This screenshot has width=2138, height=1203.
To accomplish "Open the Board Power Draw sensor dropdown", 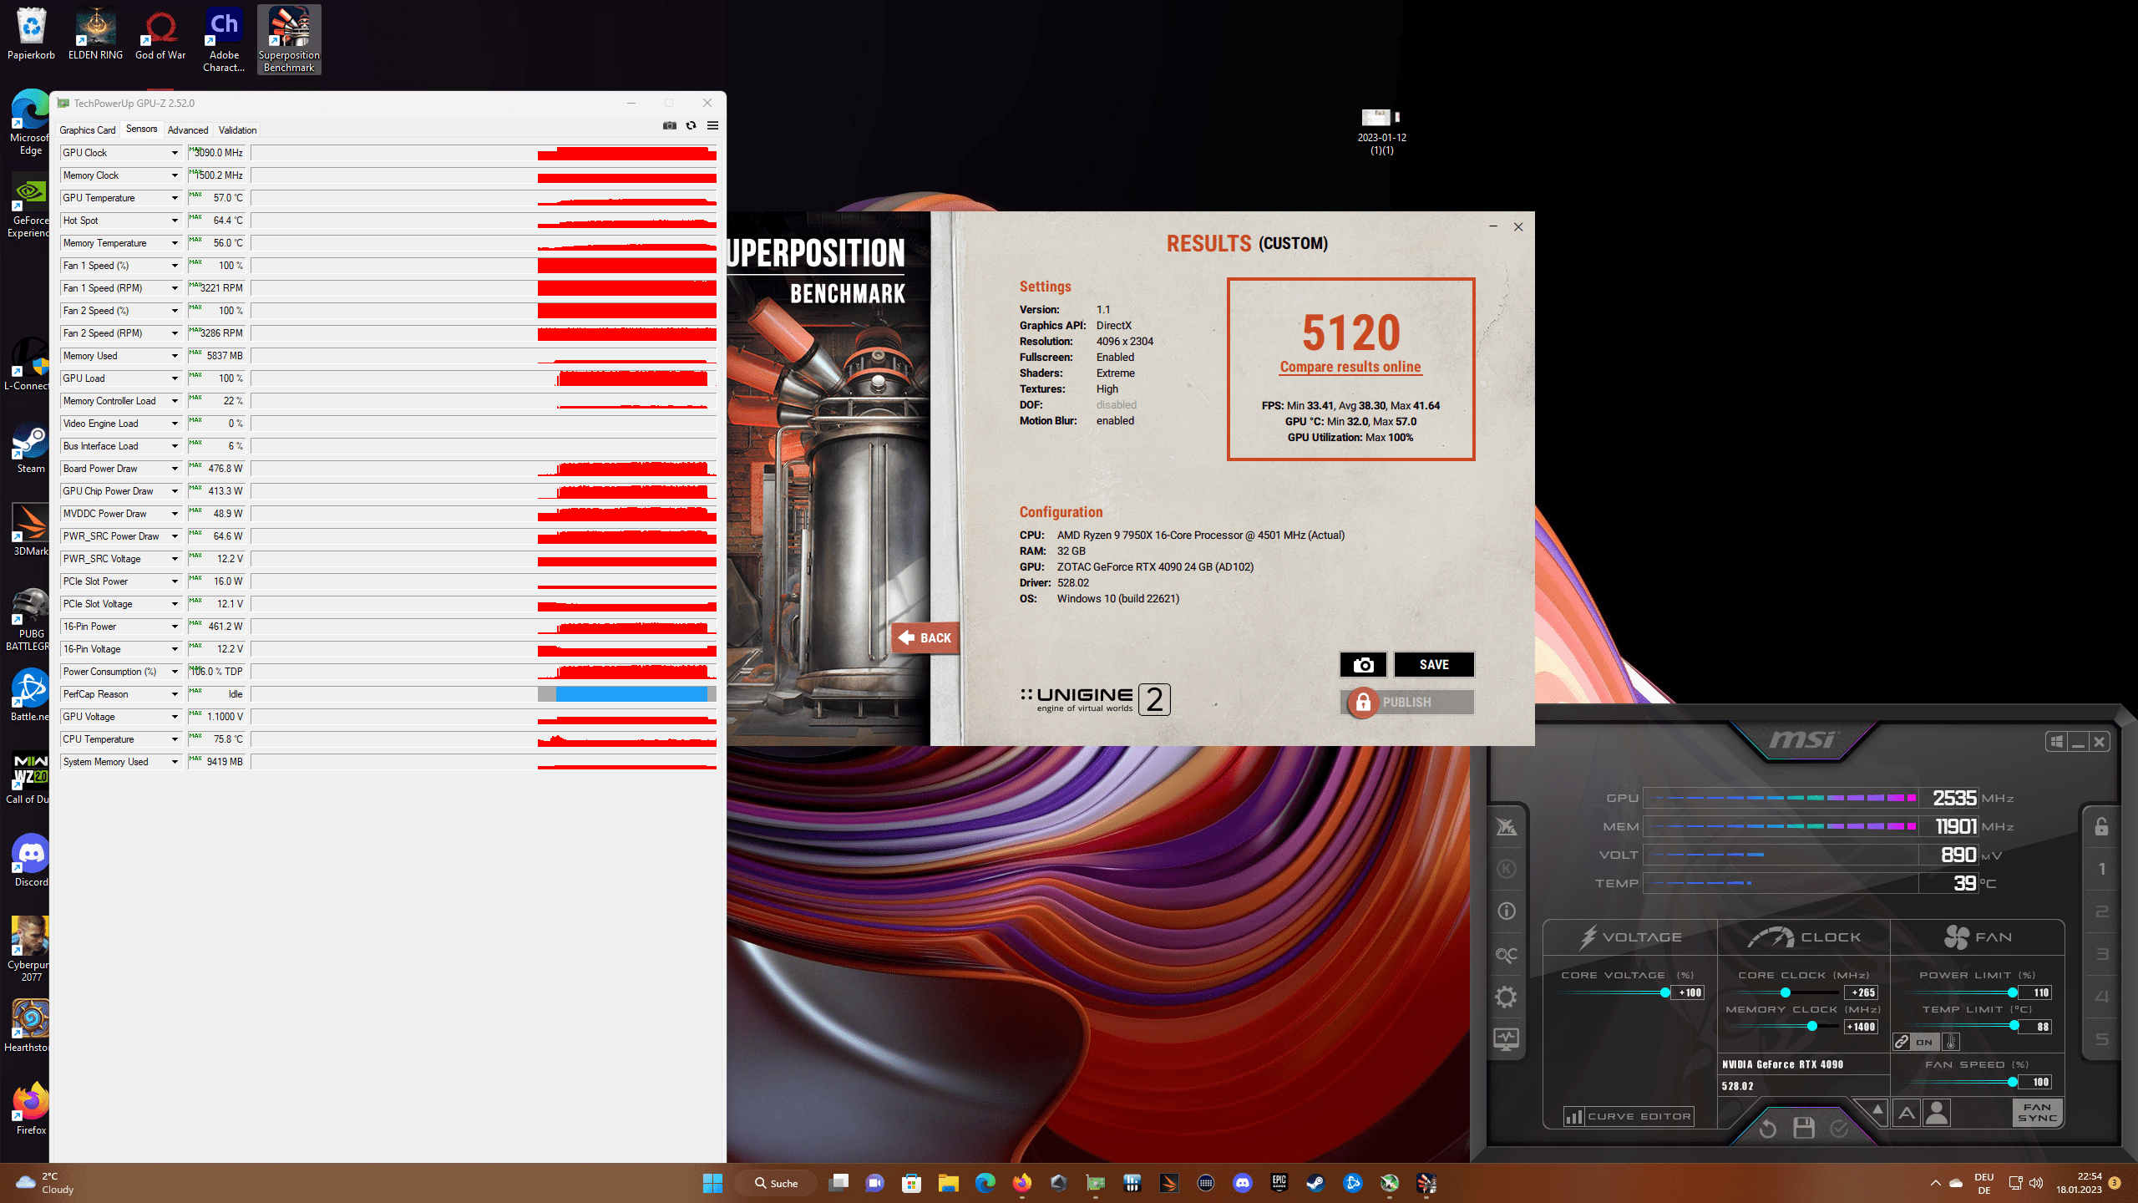I will pyautogui.click(x=175, y=469).
